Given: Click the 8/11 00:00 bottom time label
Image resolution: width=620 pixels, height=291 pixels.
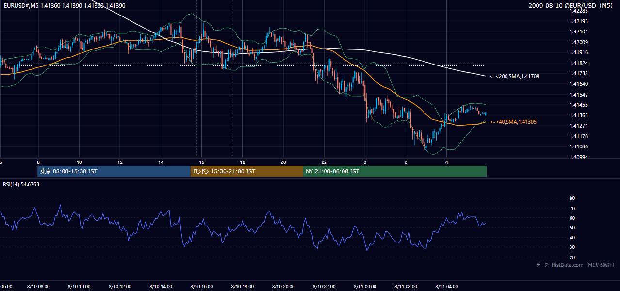Looking at the screenshot, I should coord(365,287).
